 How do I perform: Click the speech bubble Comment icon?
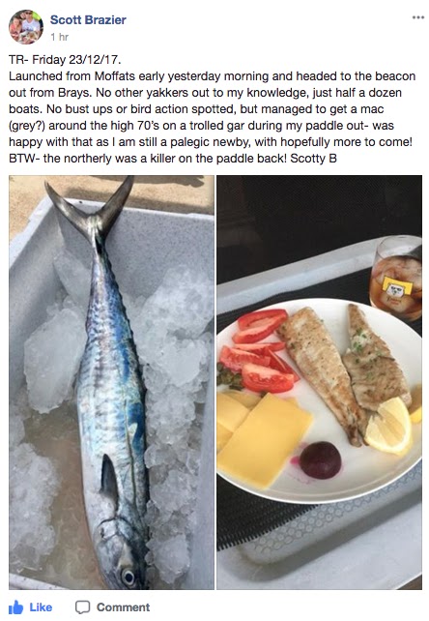83,607
